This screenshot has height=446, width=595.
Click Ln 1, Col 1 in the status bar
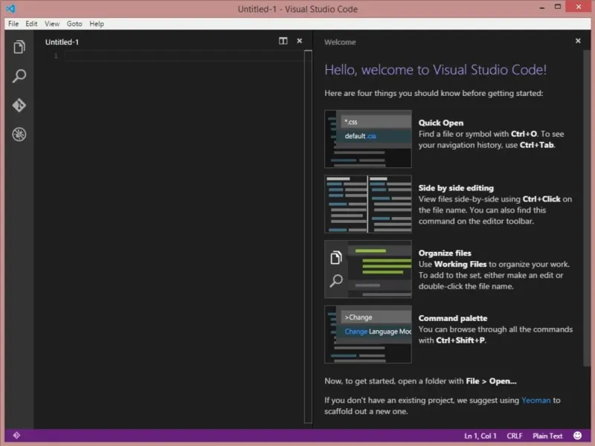coord(480,436)
